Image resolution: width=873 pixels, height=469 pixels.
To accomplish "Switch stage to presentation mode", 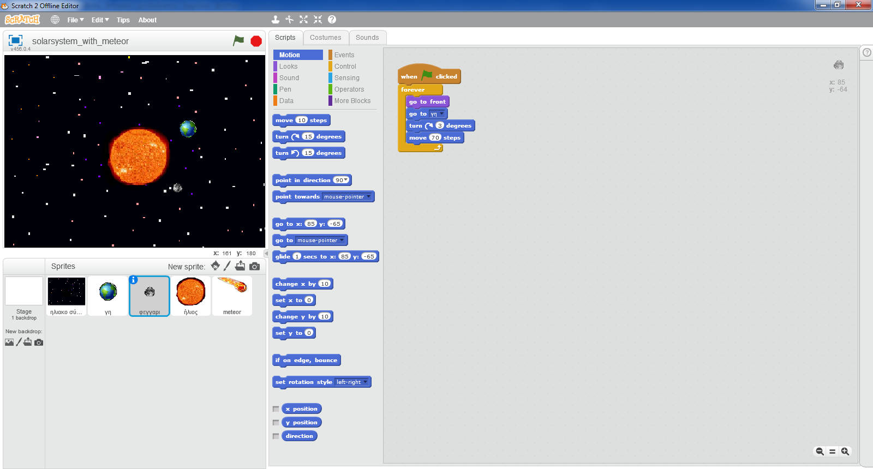I will click(15, 40).
